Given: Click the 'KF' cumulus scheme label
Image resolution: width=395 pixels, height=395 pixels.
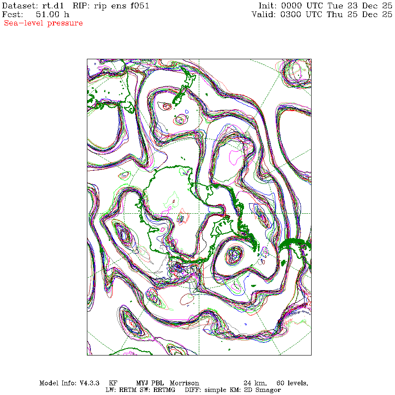Looking at the screenshot, I should [x=113, y=383].
